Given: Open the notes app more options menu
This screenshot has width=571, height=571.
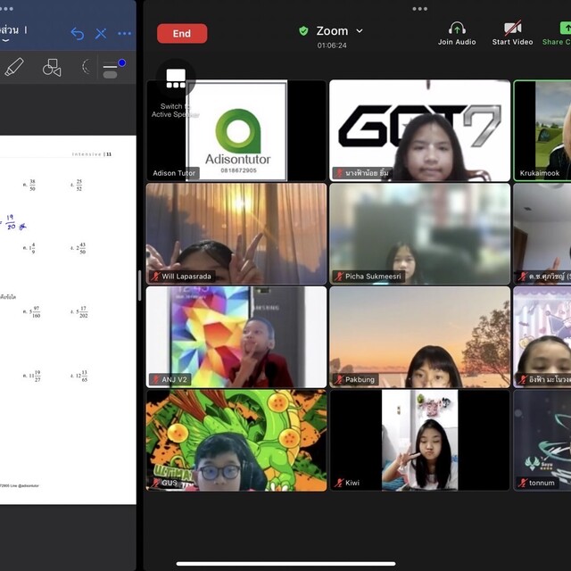Looking at the screenshot, I should (x=124, y=34).
